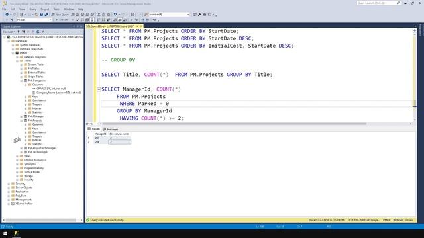Open Activity Monitor icon in Object Explorer
This screenshot has width=424, height=238.
coord(42,32)
